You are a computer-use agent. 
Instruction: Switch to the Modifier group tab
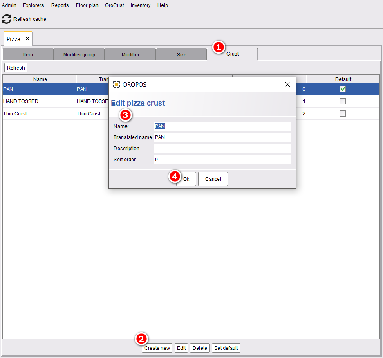pyautogui.click(x=79, y=54)
